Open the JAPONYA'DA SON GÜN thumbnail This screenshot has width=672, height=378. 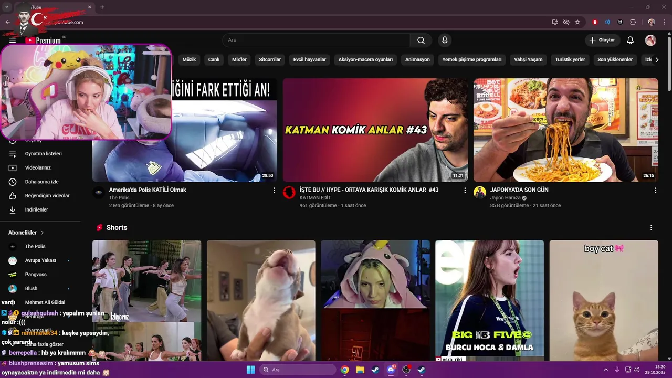(566, 130)
